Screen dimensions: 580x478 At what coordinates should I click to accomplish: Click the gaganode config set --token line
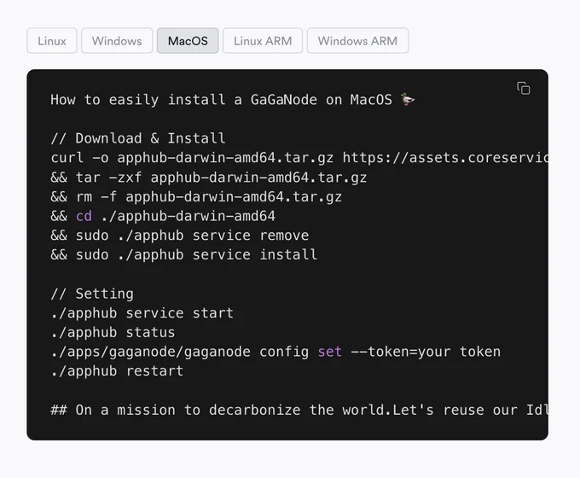coord(275,352)
